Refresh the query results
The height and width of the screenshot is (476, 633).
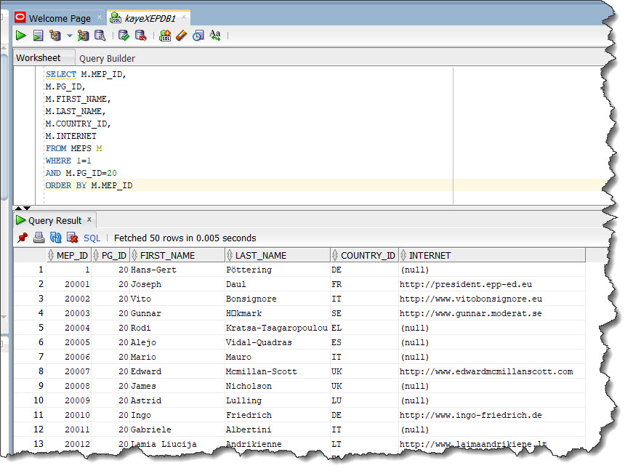pyautogui.click(x=55, y=238)
